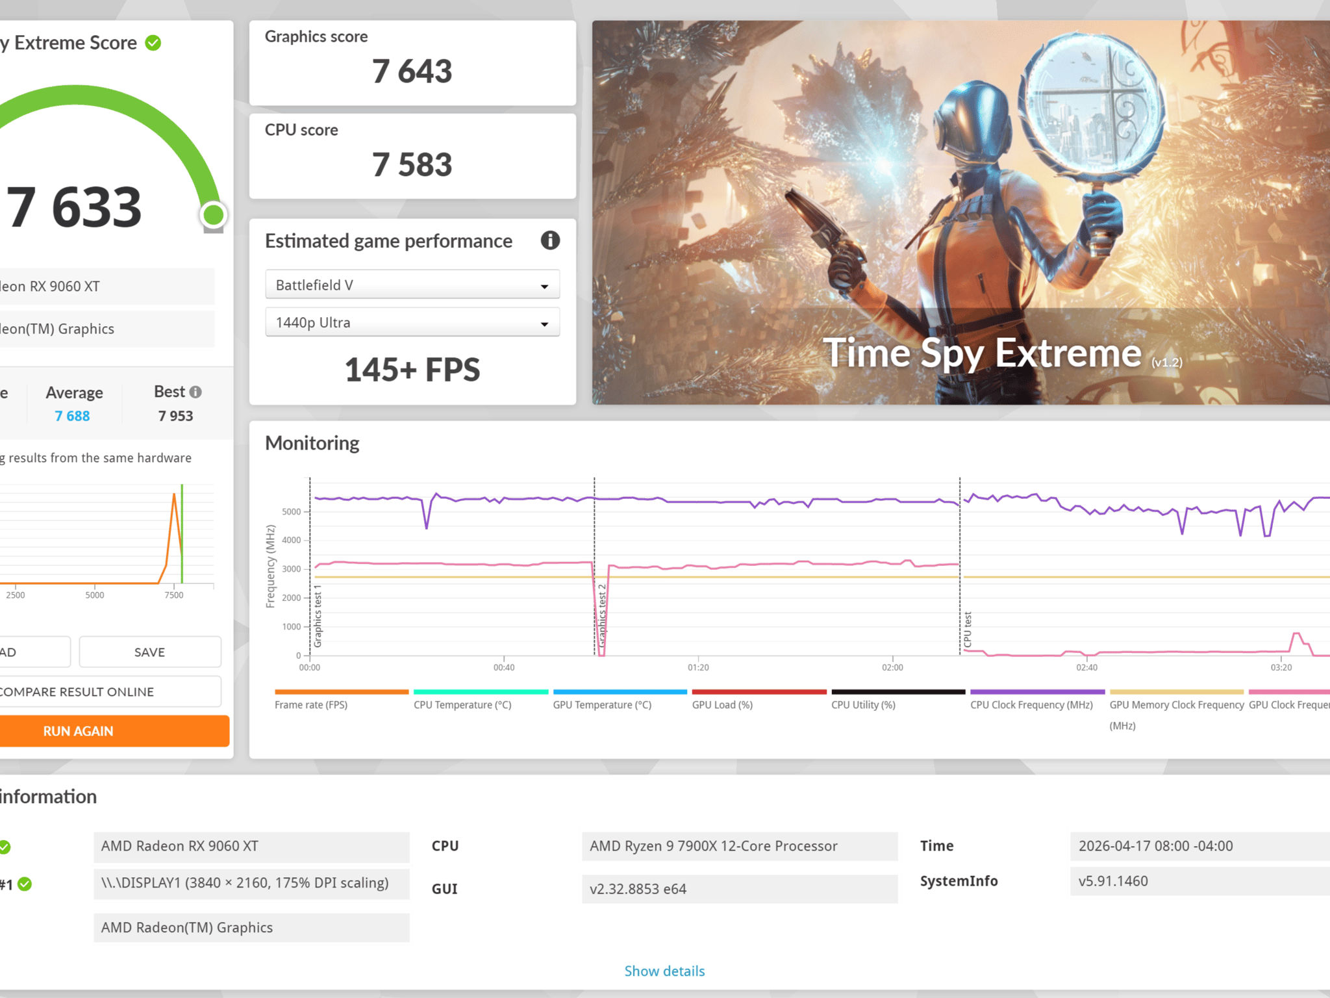Toggle CPU Temperature (°C) legend swatch
Viewport: 1330px width, 998px height.
click(481, 692)
